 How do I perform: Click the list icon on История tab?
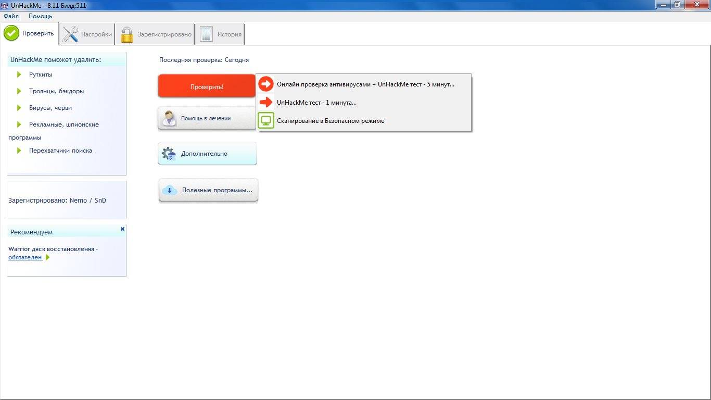pyautogui.click(x=207, y=34)
